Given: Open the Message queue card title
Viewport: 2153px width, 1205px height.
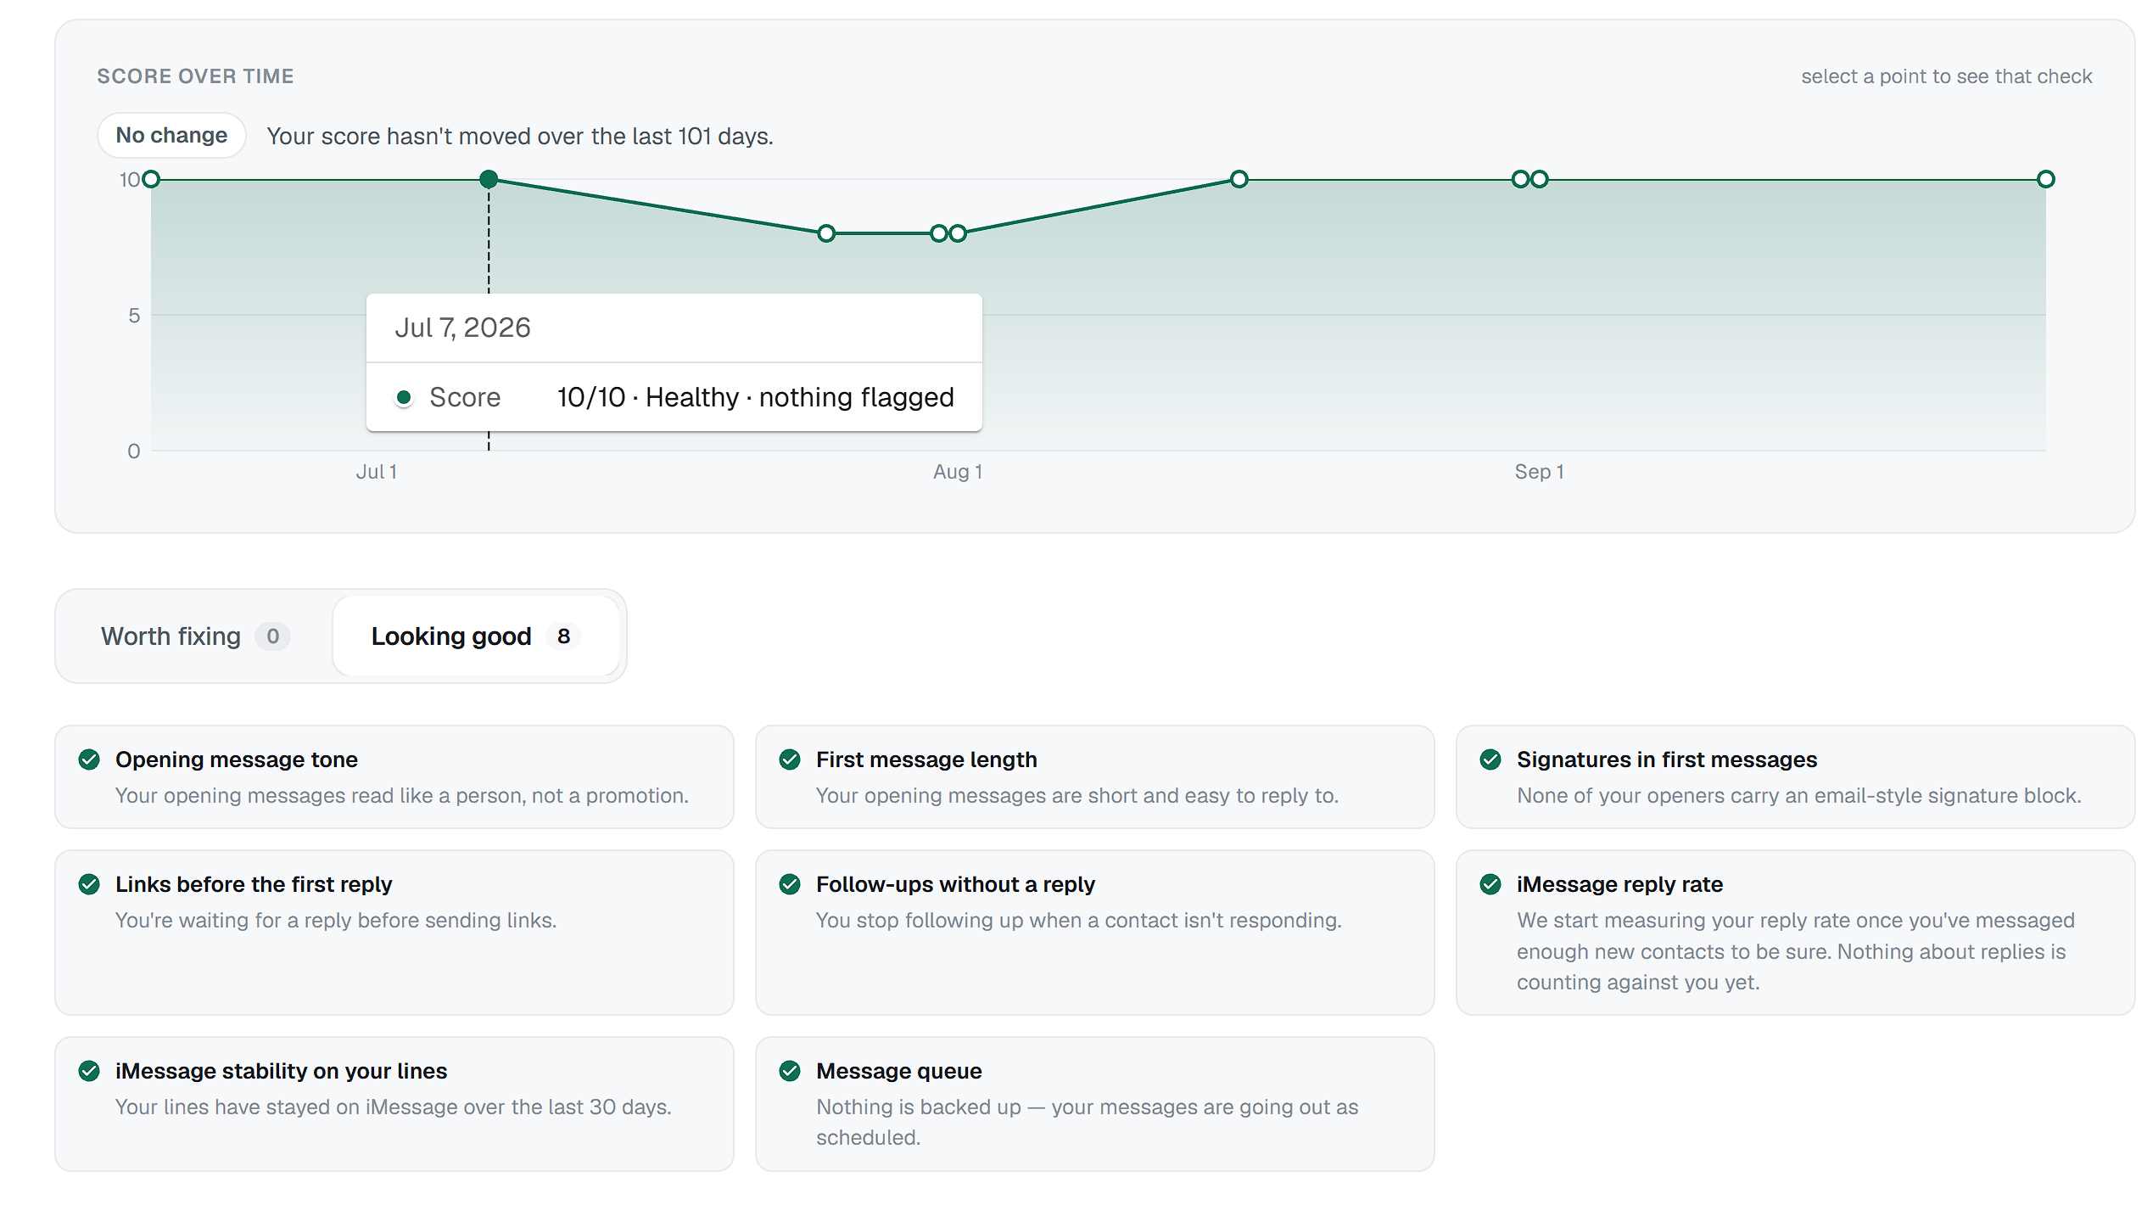Looking at the screenshot, I should tap(899, 1071).
